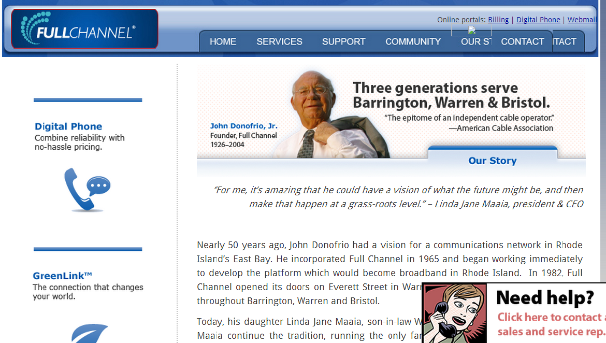Click the '1926–2004' dates text
This screenshot has width=606, height=343.
[x=227, y=145]
